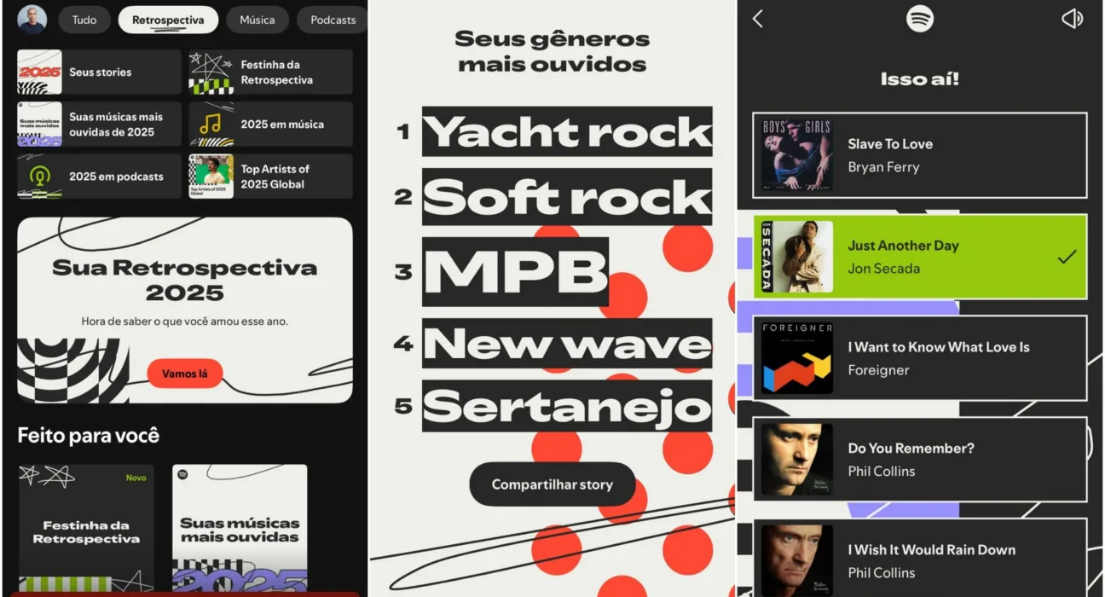Tap the music note icon on 2025 em música
The width and height of the screenshot is (1105, 597).
[x=209, y=123]
